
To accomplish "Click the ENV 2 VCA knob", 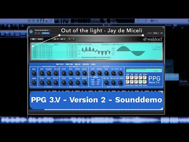I will (113, 82).
